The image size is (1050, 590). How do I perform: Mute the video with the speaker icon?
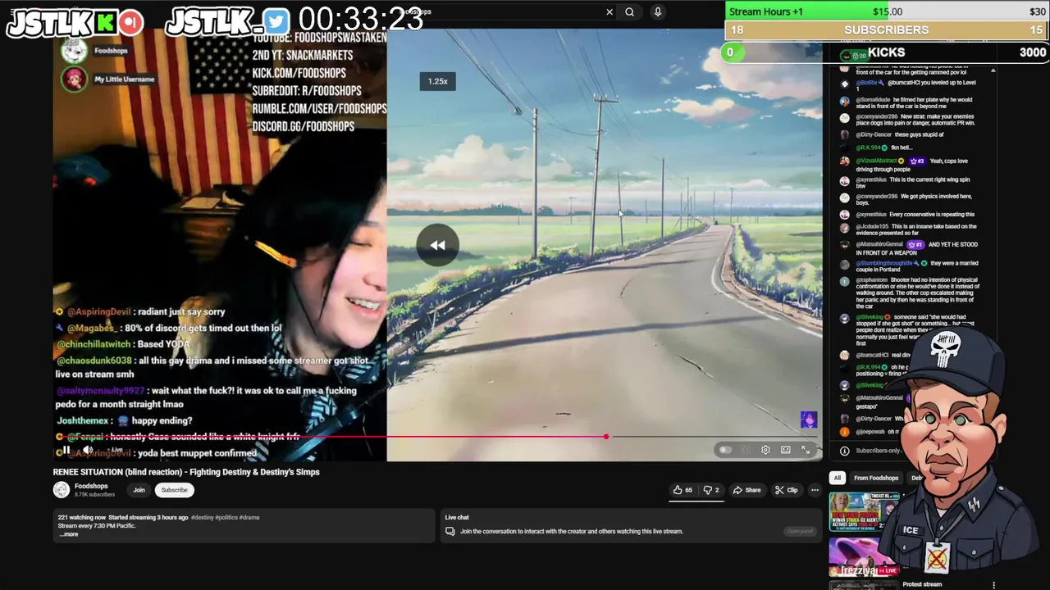tap(88, 450)
